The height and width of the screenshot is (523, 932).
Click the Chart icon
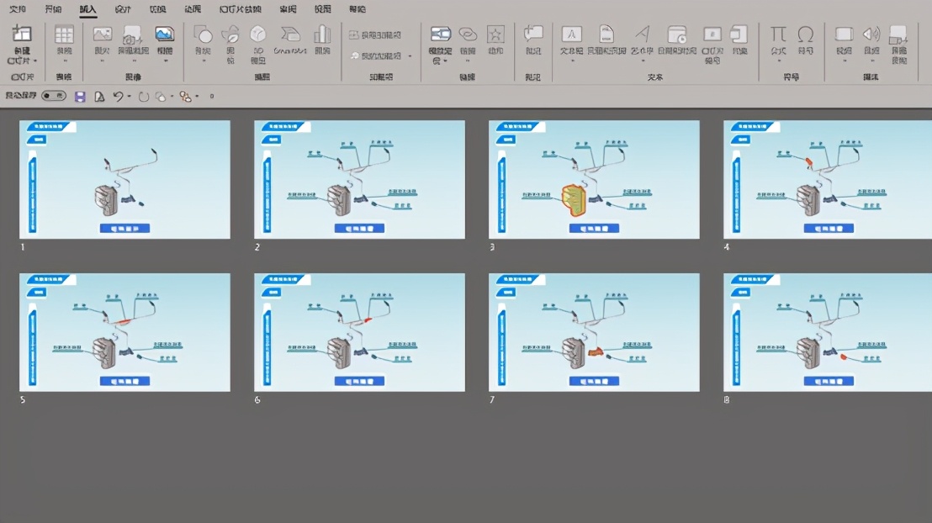click(x=322, y=34)
